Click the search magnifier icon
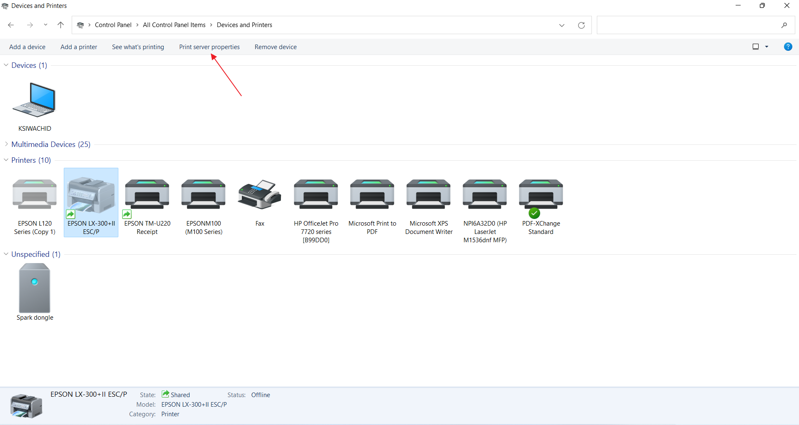 tap(784, 25)
